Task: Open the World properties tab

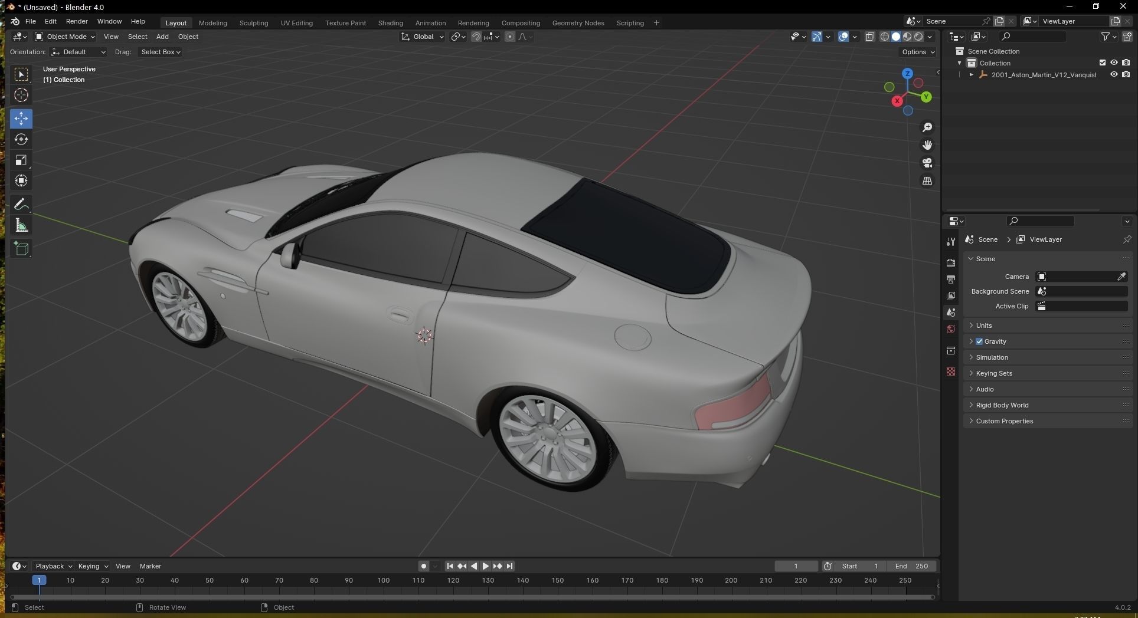Action: 950,329
